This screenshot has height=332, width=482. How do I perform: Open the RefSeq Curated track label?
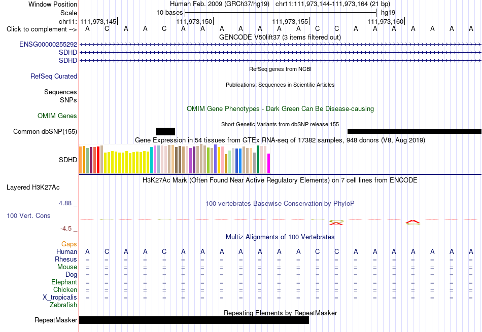coord(54,76)
